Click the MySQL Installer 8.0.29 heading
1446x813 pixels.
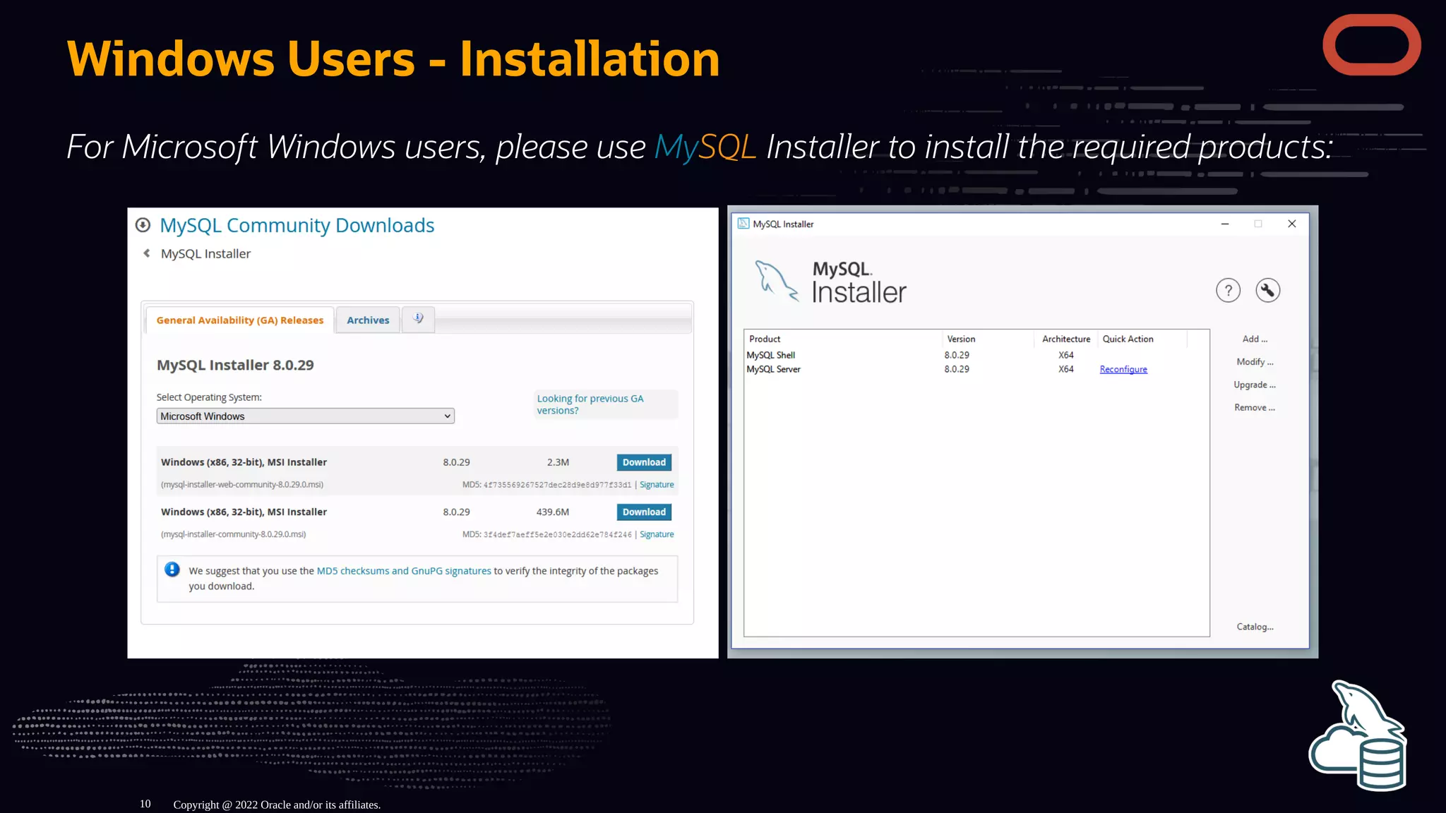point(235,365)
